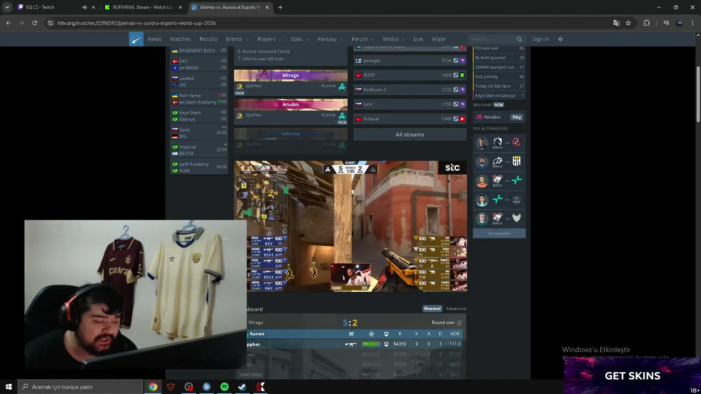This screenshot has height=394, width=701.
Task: View site information icon in address bar
Action: click(50, 23)
